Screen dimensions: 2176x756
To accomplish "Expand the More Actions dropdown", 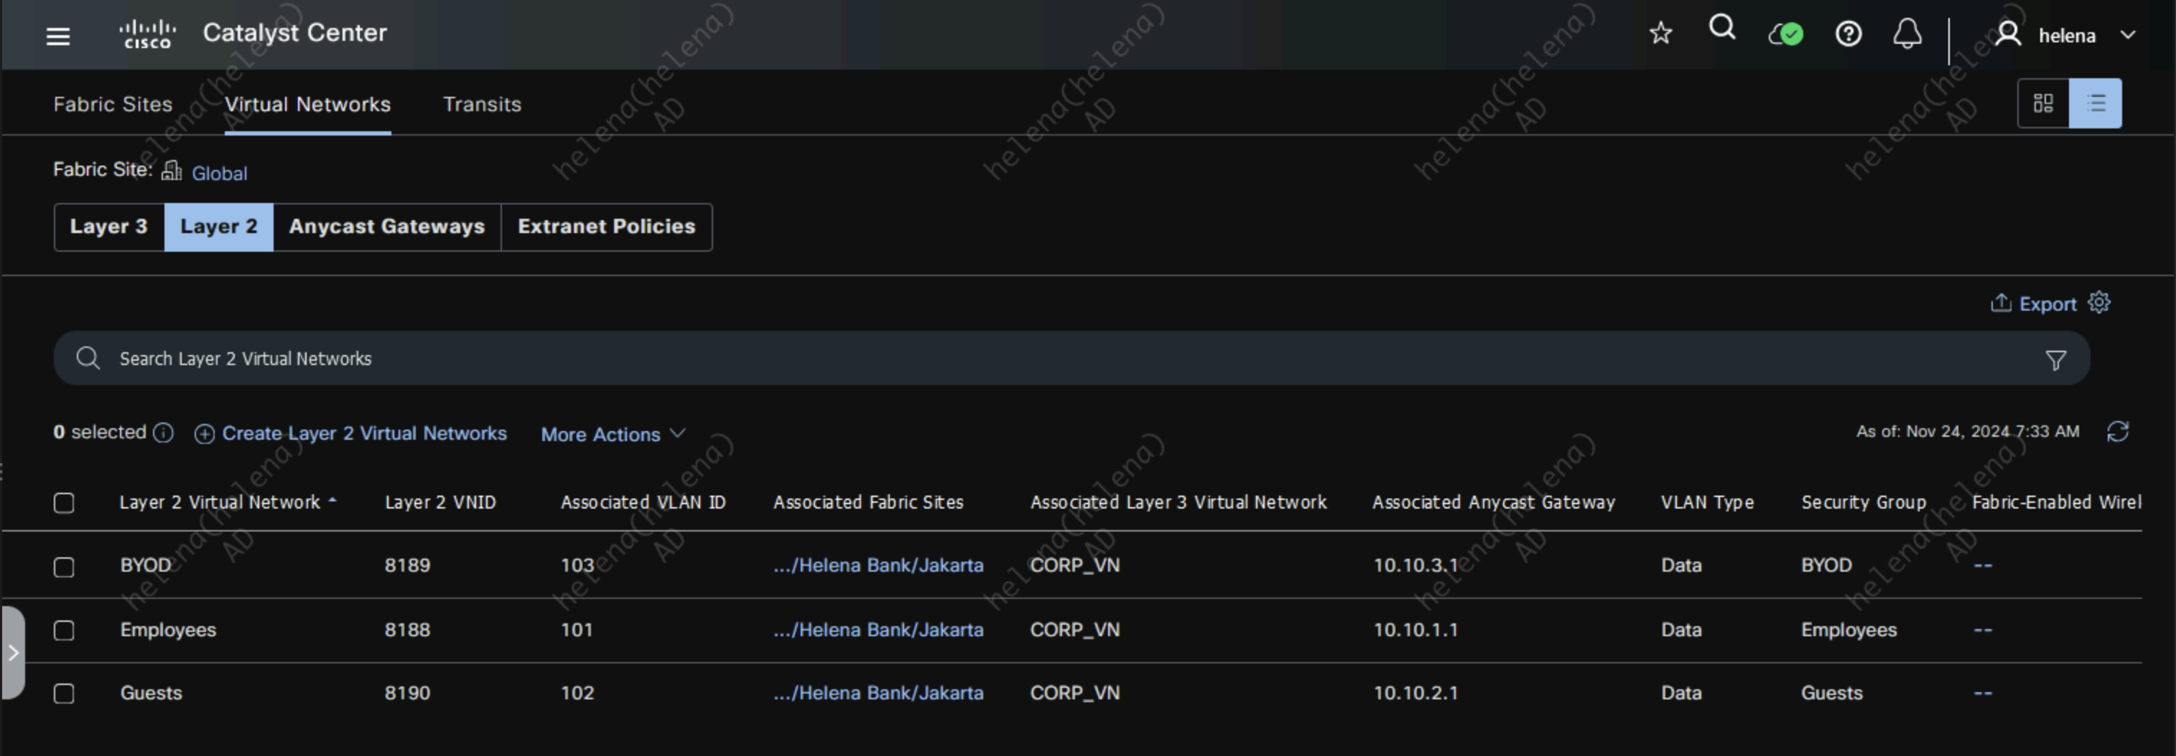I will [613, 435].
